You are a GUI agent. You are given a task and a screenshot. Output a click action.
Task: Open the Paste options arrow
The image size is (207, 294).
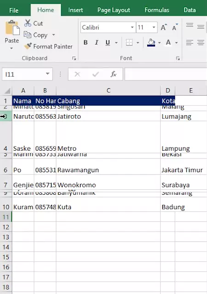(11, 48)
